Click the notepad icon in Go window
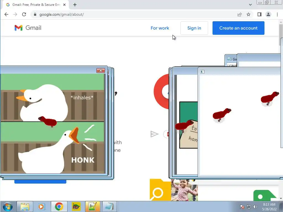Viewport: 283px width, 212px height. click(229, 59)
